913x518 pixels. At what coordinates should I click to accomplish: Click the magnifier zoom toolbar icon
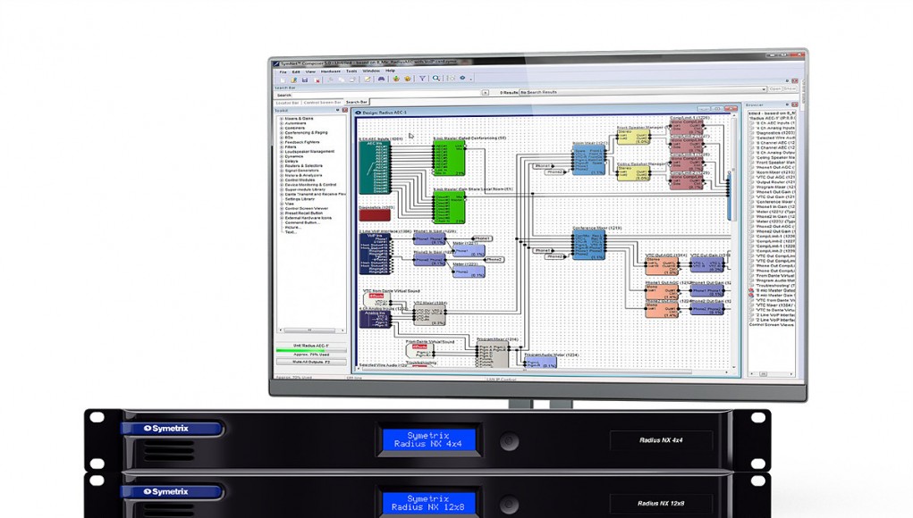click(x=436, y=79)
